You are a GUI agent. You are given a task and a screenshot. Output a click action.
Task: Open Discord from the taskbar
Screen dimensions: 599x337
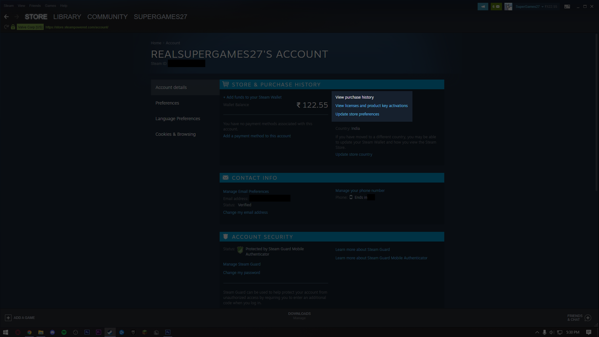coord(52,332)
